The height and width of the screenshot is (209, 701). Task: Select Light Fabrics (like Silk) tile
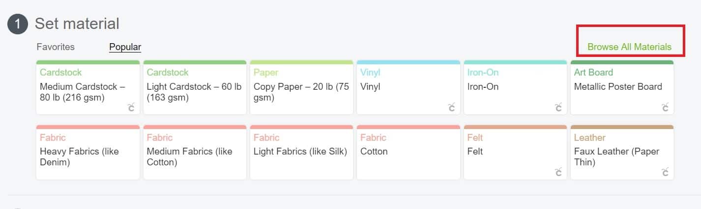tap(301, 152)
